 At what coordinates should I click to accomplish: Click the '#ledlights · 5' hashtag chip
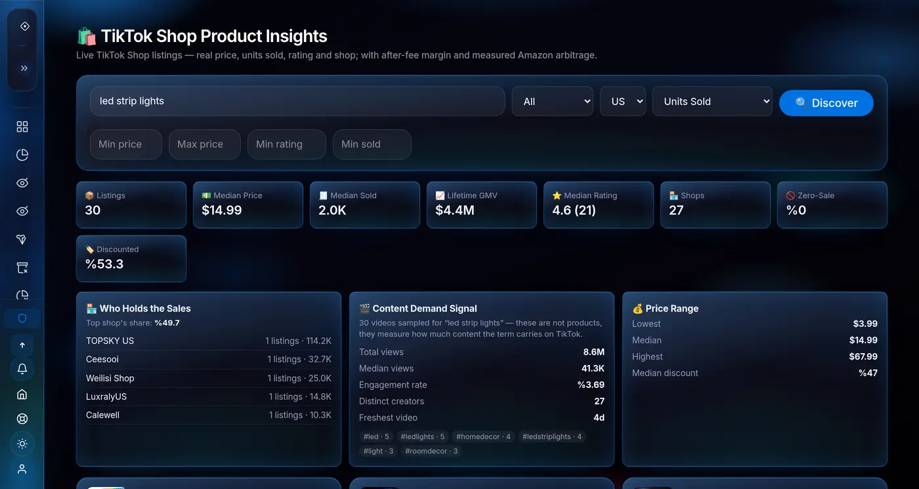pyautogui.click(x=423, y=436)
